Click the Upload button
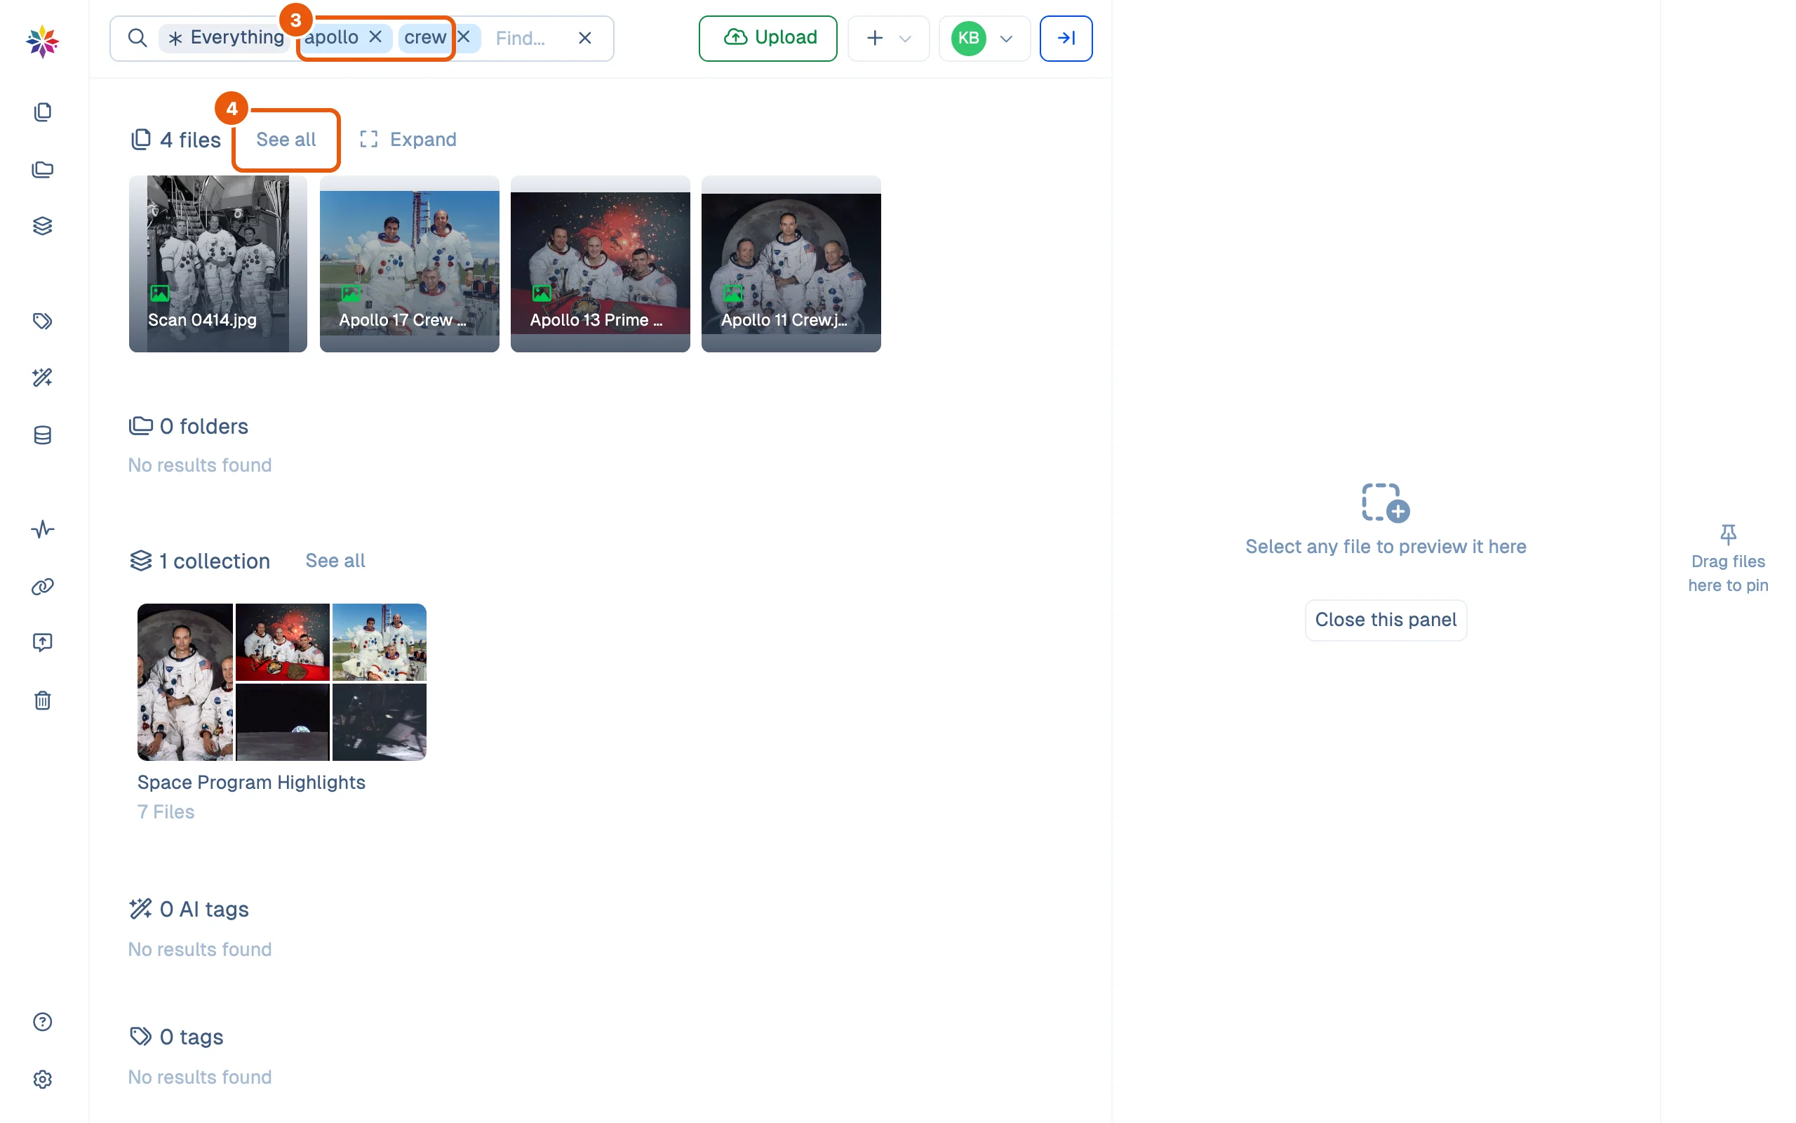The height and width of the screenshot is (1123, 1796). pos(768,38)
